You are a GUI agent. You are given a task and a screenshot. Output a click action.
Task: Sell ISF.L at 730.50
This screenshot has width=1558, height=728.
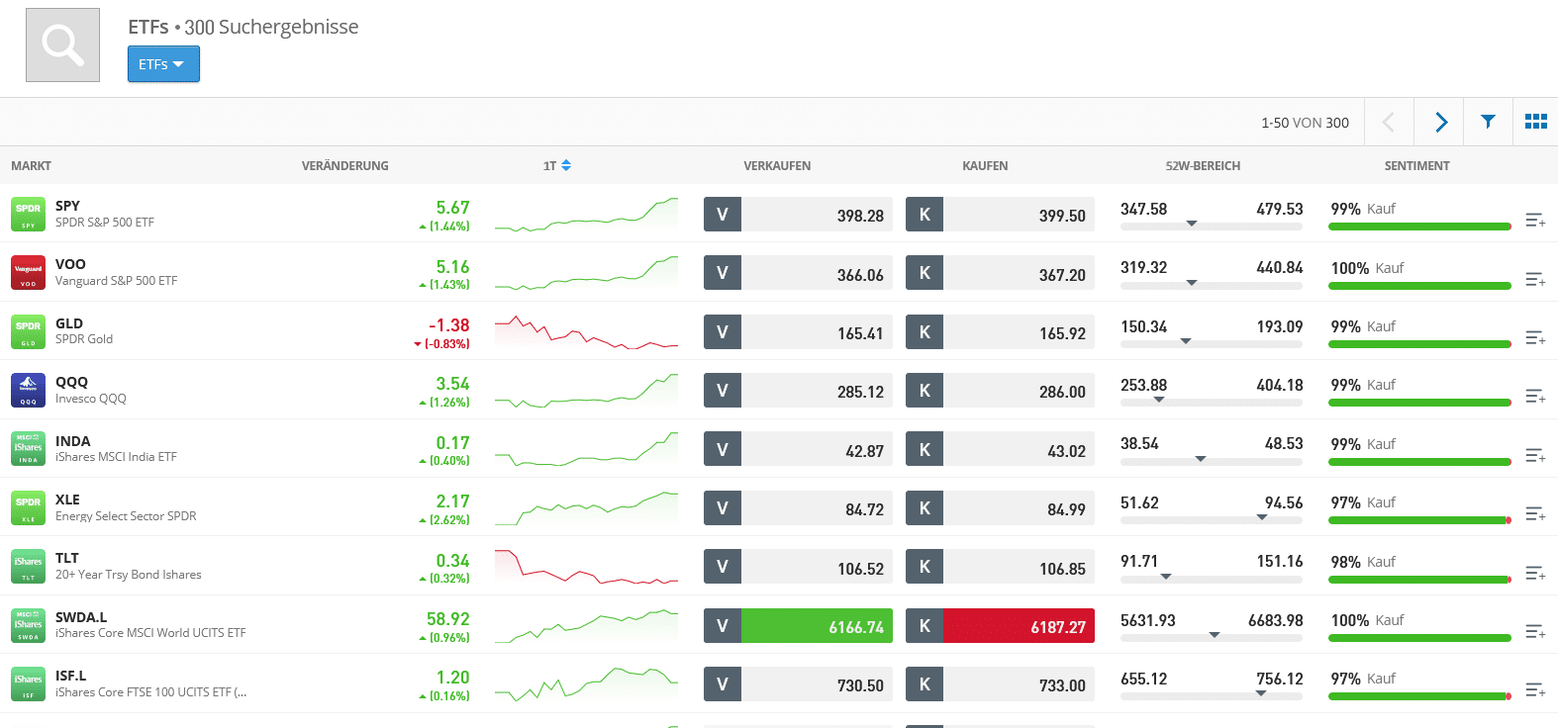pos(798,684)
